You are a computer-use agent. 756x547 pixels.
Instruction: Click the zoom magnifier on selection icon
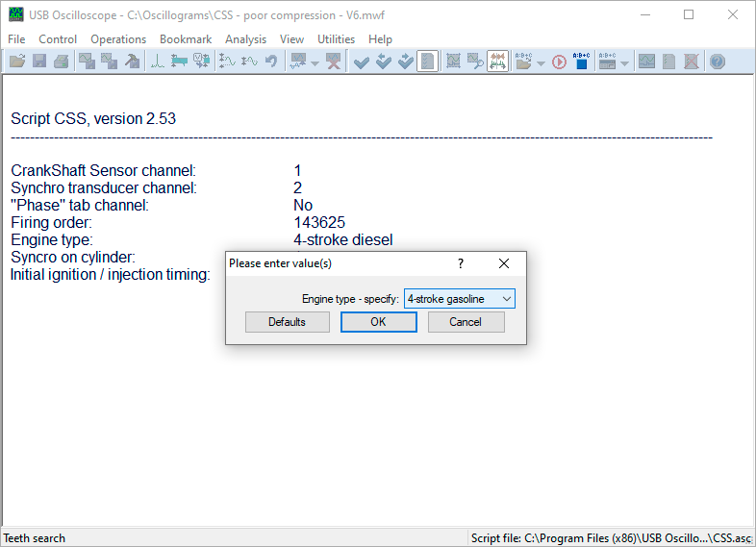tap(475, 62)
